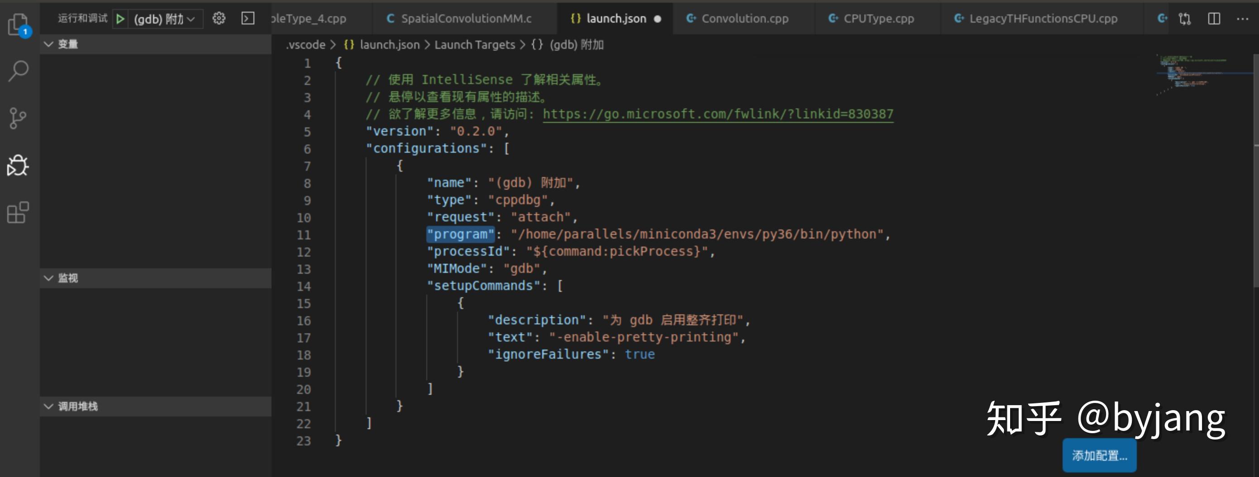
Task: Open the Launch Targets breadcrumb item
Action: coord(475,44)
